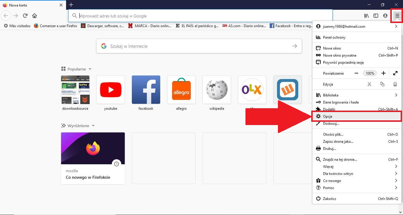403x215 pixels.
Task: Enter full screen via the arrows icon
Action: (395, 73)
